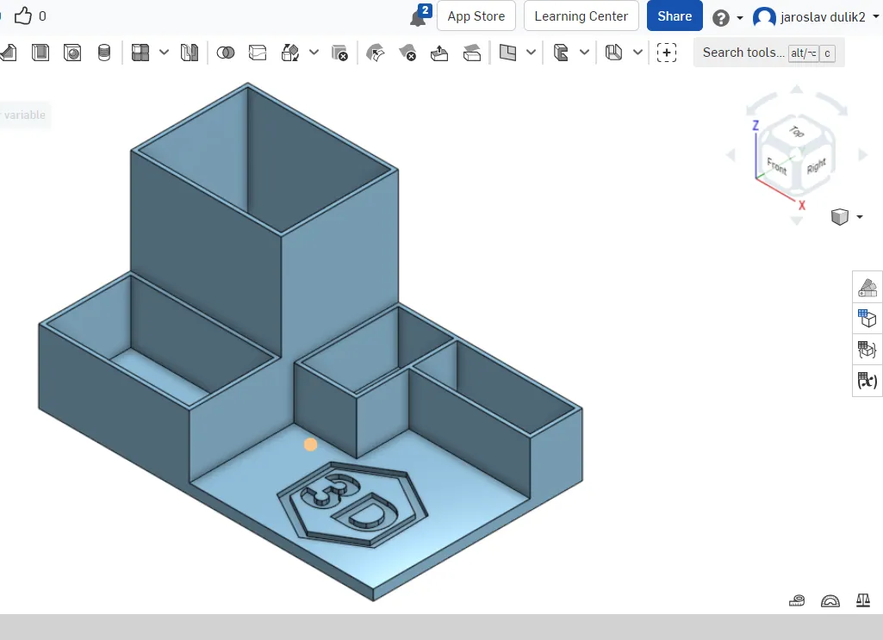The width and height of the screenshot is (883, 640).
Task: Click the App Store button
Action: [476, 16]
